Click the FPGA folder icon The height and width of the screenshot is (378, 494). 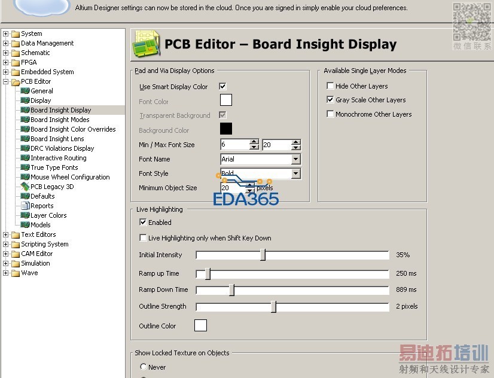pyautogui.click(x=16, y=62)
